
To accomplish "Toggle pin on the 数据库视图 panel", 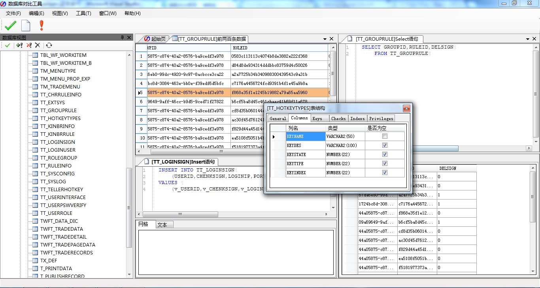I will pyautogui.click(x=122, y=38).
